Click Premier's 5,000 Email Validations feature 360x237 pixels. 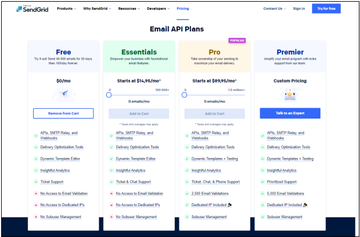[285, 193]
